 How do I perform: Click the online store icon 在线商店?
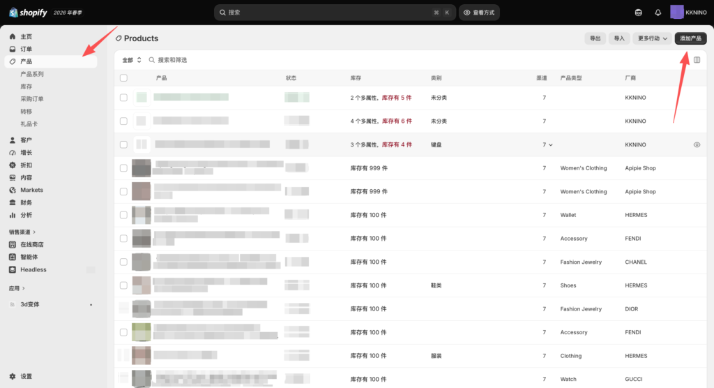point(13,244)
